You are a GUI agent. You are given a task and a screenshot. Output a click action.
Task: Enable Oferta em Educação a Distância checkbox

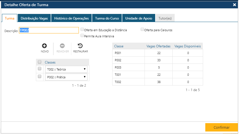[82, 29]
